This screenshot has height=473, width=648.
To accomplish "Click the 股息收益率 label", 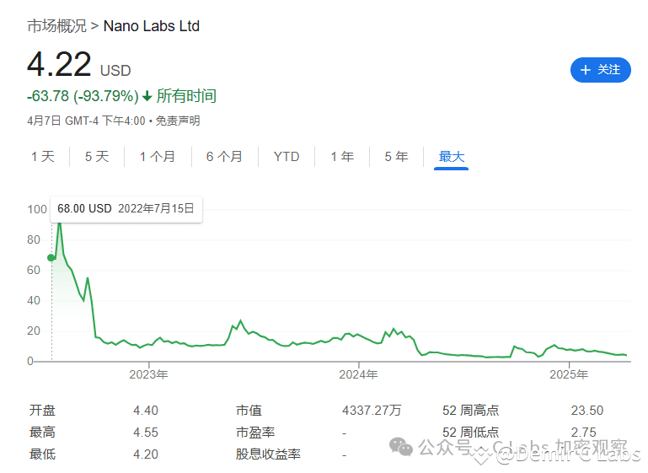I will click(x=268, y=454).
